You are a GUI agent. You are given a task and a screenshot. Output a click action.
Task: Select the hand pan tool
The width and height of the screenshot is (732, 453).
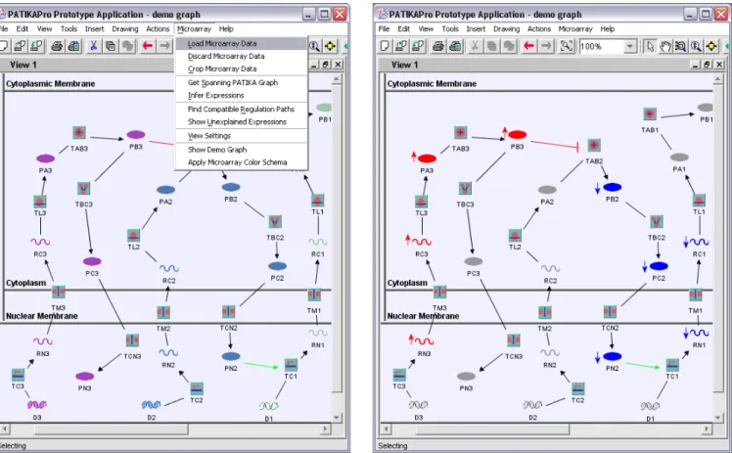pos(665,46)
